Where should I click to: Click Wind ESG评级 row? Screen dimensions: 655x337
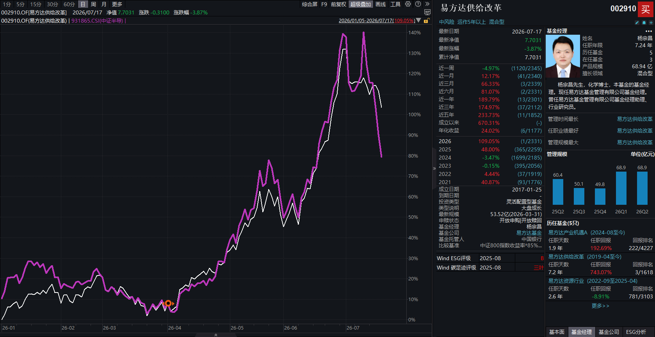coord(490,258)
